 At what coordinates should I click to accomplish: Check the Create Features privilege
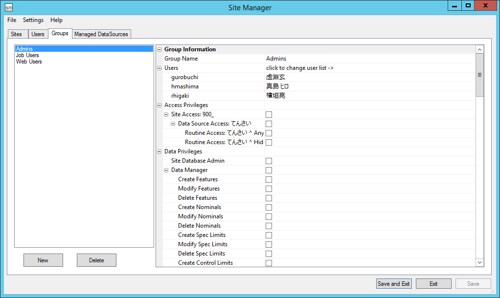(x=269, y=179)
